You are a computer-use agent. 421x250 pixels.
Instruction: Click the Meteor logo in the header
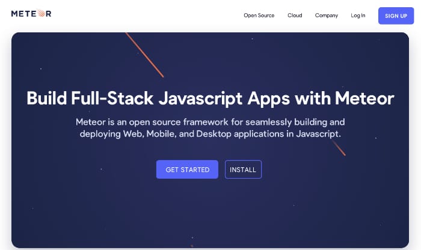tap(31, 13)
